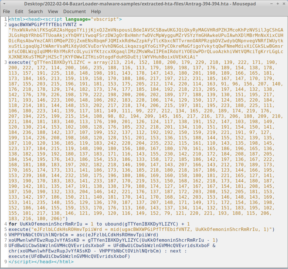Viewport: 288px width, 269px height.
Task: Click 'asc' function call on line 6
Action: point(81,235)
